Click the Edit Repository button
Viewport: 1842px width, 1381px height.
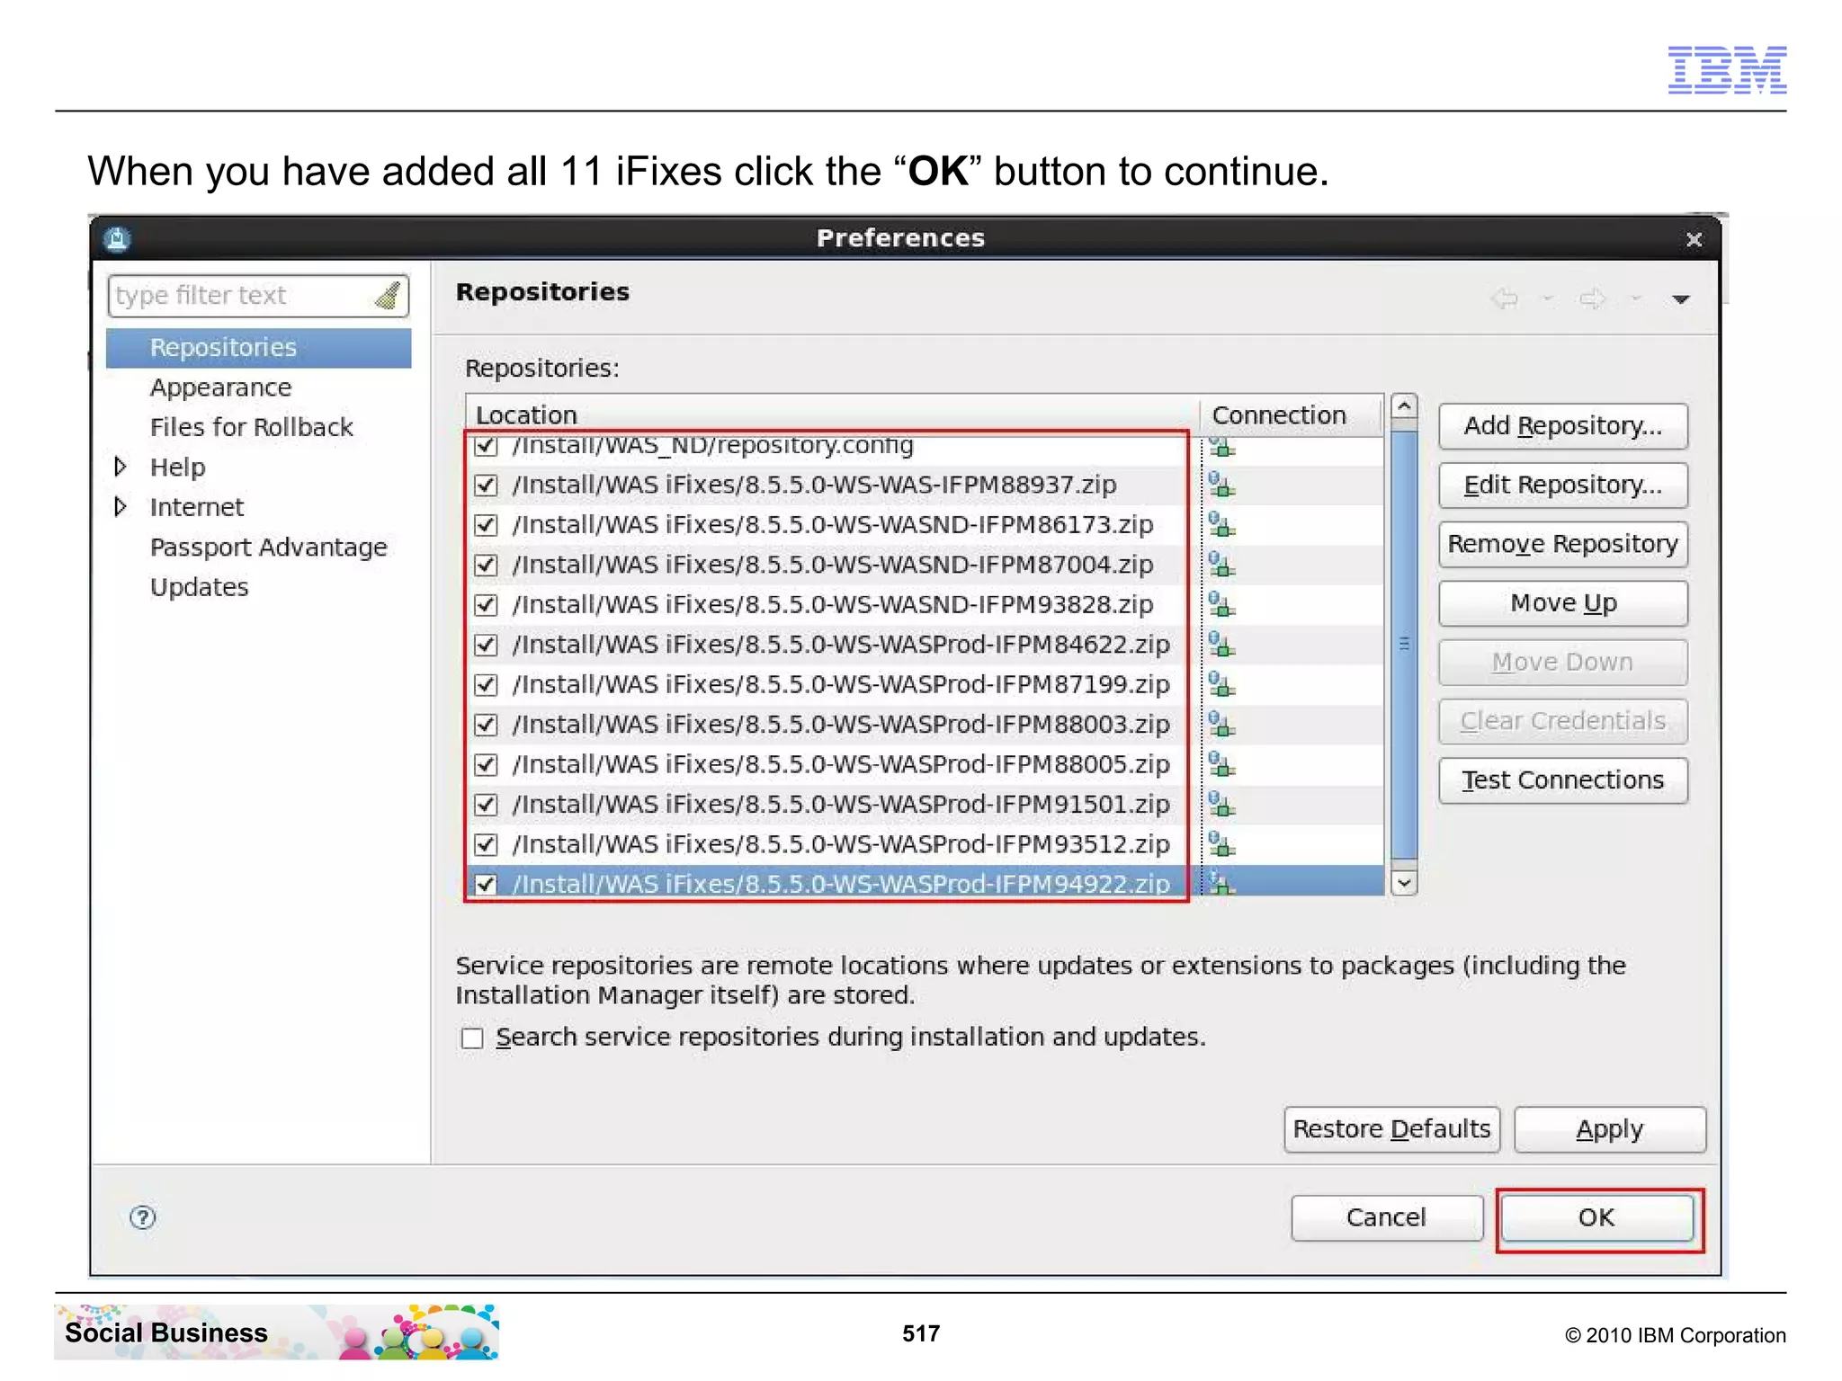(1563, 485)
